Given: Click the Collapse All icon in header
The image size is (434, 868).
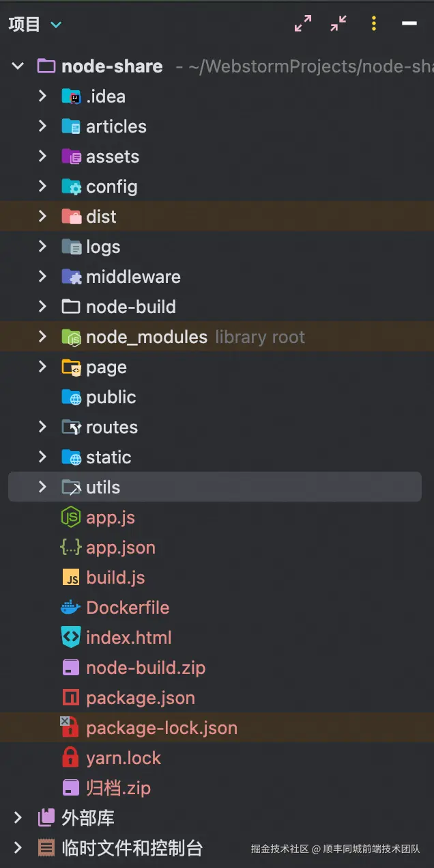Looking at the screenshot, I should [x=338, y=24].
